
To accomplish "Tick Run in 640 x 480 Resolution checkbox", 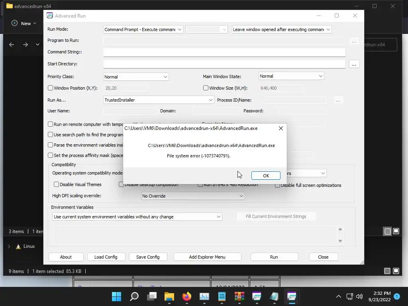I will 200,185.
